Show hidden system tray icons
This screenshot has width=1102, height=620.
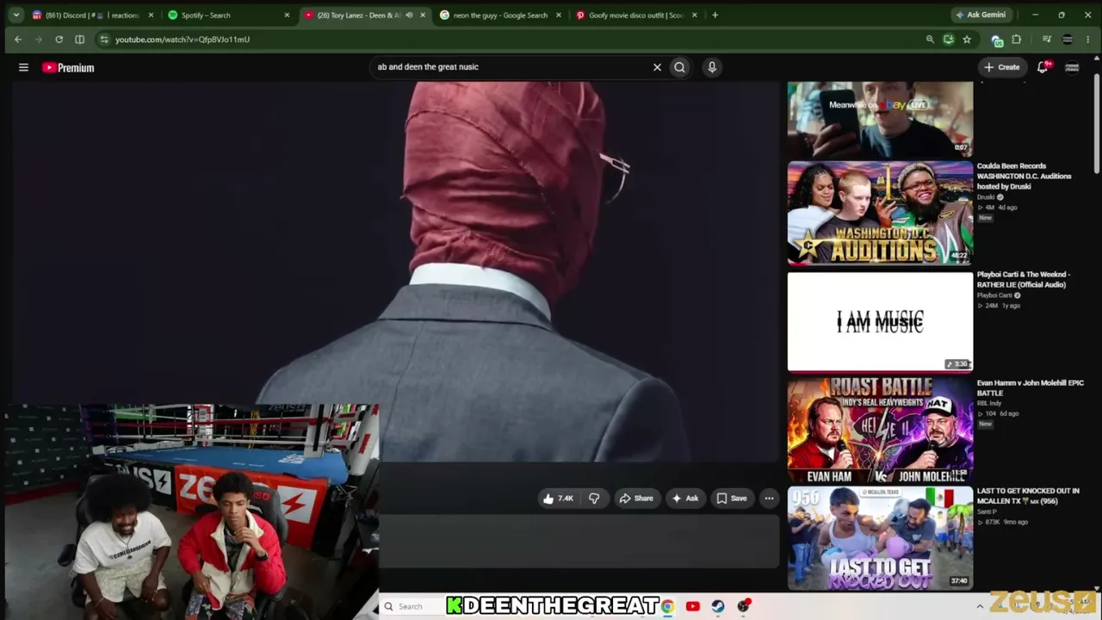[x=980, y=607]
